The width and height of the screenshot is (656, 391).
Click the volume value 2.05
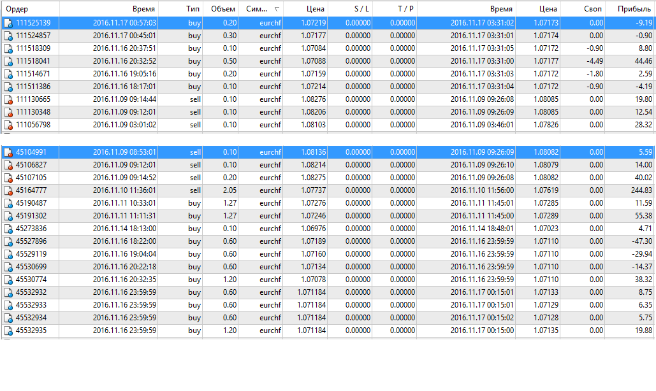pos(230,190)
